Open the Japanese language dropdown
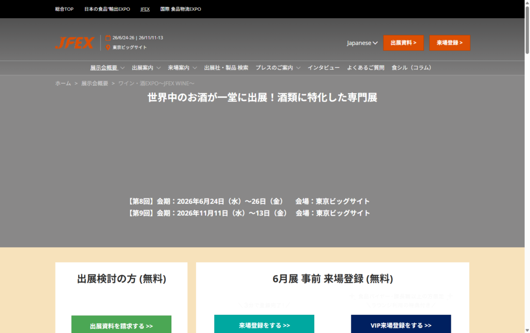The image size is (530, 333). coord(362,43)
